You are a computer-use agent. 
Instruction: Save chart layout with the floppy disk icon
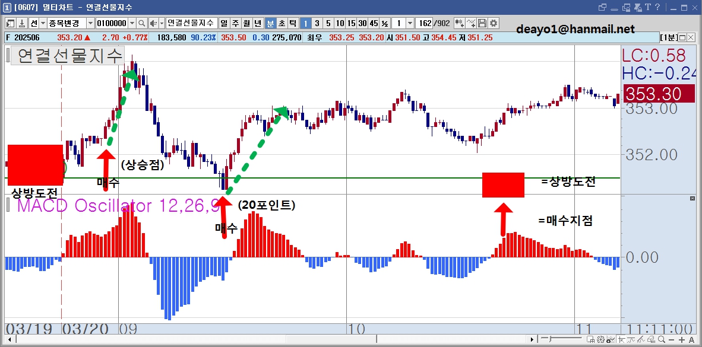(482, 23)
